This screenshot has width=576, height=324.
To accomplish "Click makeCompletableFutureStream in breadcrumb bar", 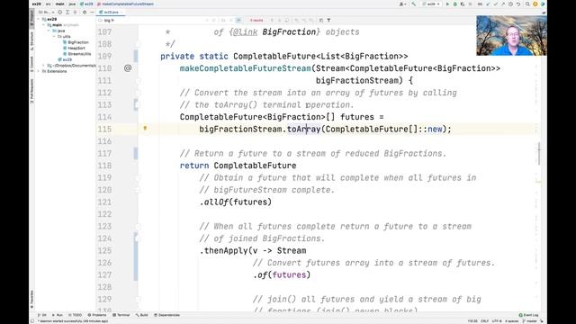I will 126,4.
